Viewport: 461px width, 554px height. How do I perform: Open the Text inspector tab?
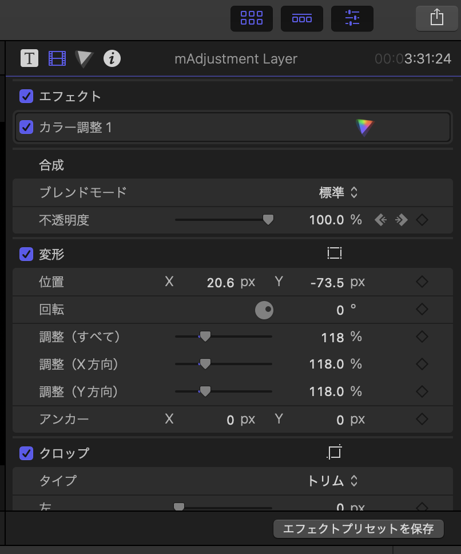coord(29,58)
